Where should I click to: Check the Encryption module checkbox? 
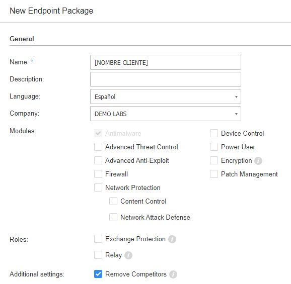click(214, 160)
